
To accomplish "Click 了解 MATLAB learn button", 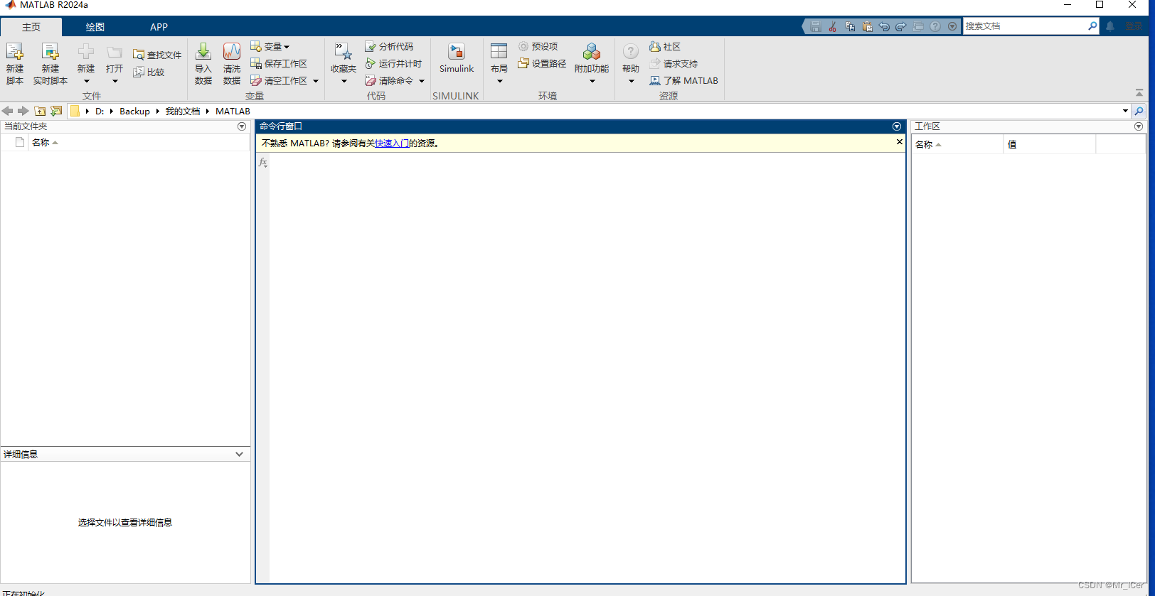I will pos(683,80).
